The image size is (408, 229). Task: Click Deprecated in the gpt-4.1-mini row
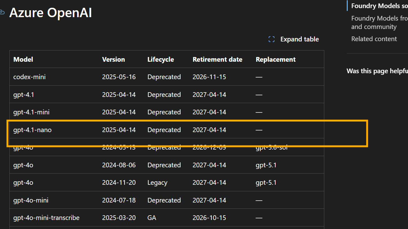(164, 112)
